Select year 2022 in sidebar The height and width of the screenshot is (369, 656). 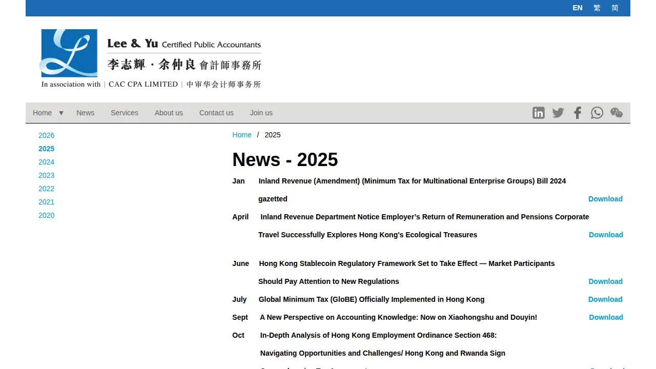pos(46,189)
